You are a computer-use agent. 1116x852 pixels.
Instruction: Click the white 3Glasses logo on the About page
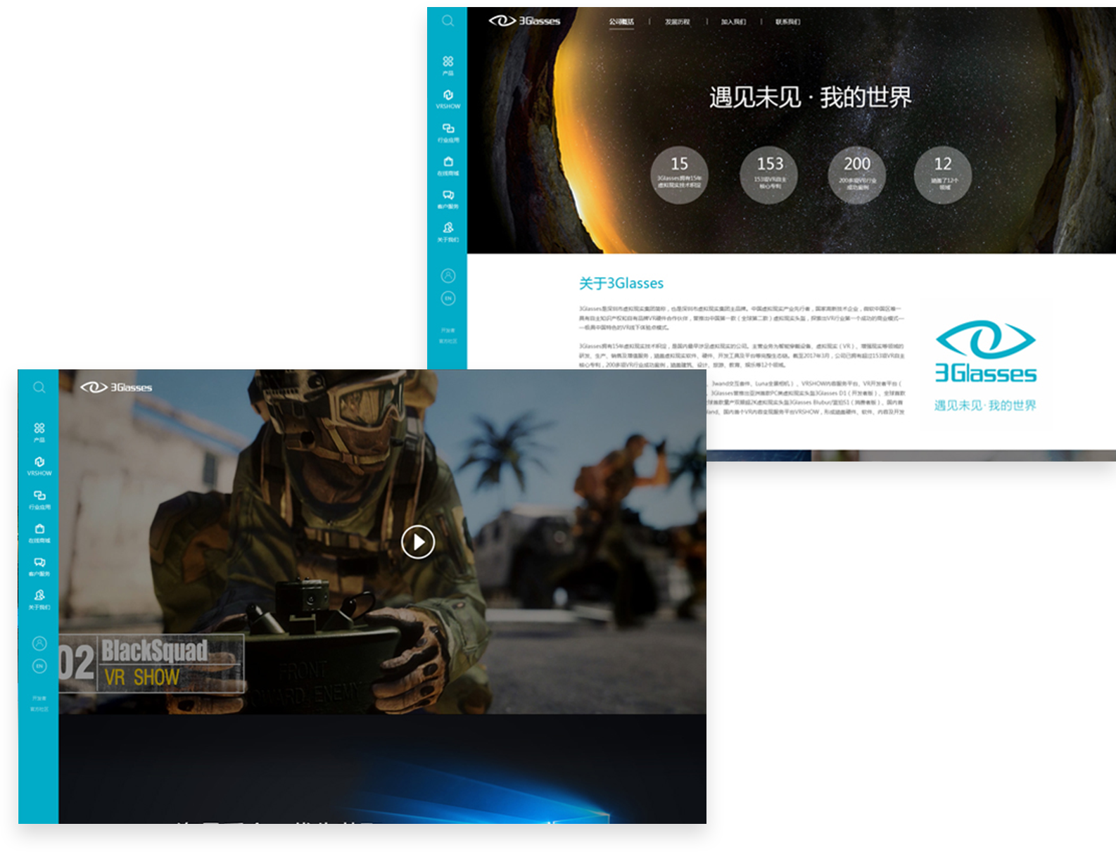tap(525, 21)
